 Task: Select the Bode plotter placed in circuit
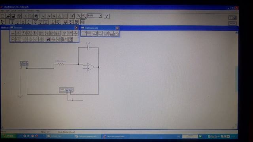[66, 90]
